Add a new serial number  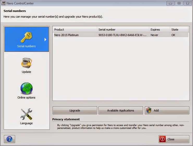tap(167, 110)
